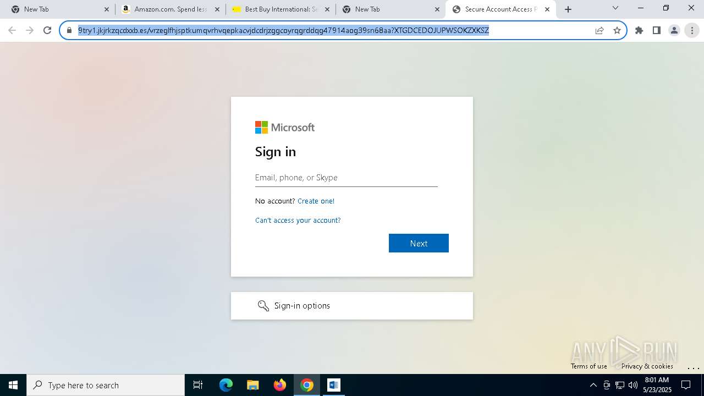The image size is (704, 396).
Task: Open Sign-in options
Action: [352, 306]
